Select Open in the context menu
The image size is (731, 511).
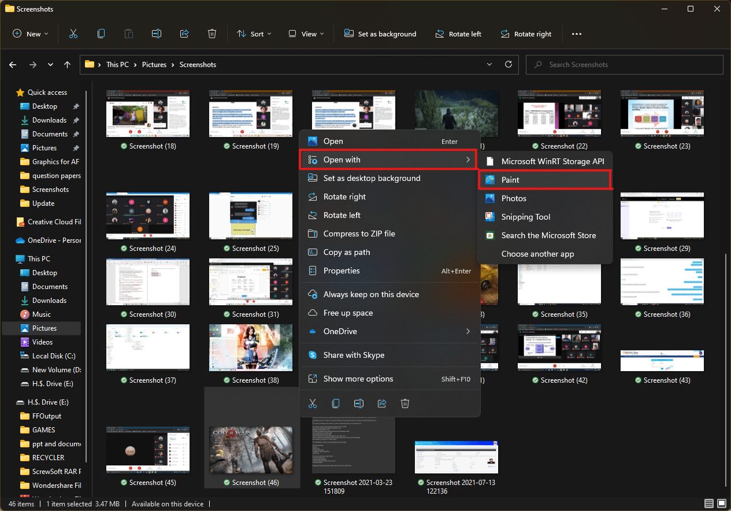click(389, 141)
